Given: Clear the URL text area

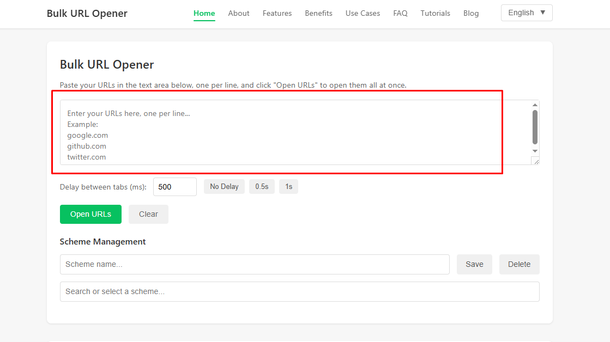Looking at the screenshot, I should coord(148,214).
